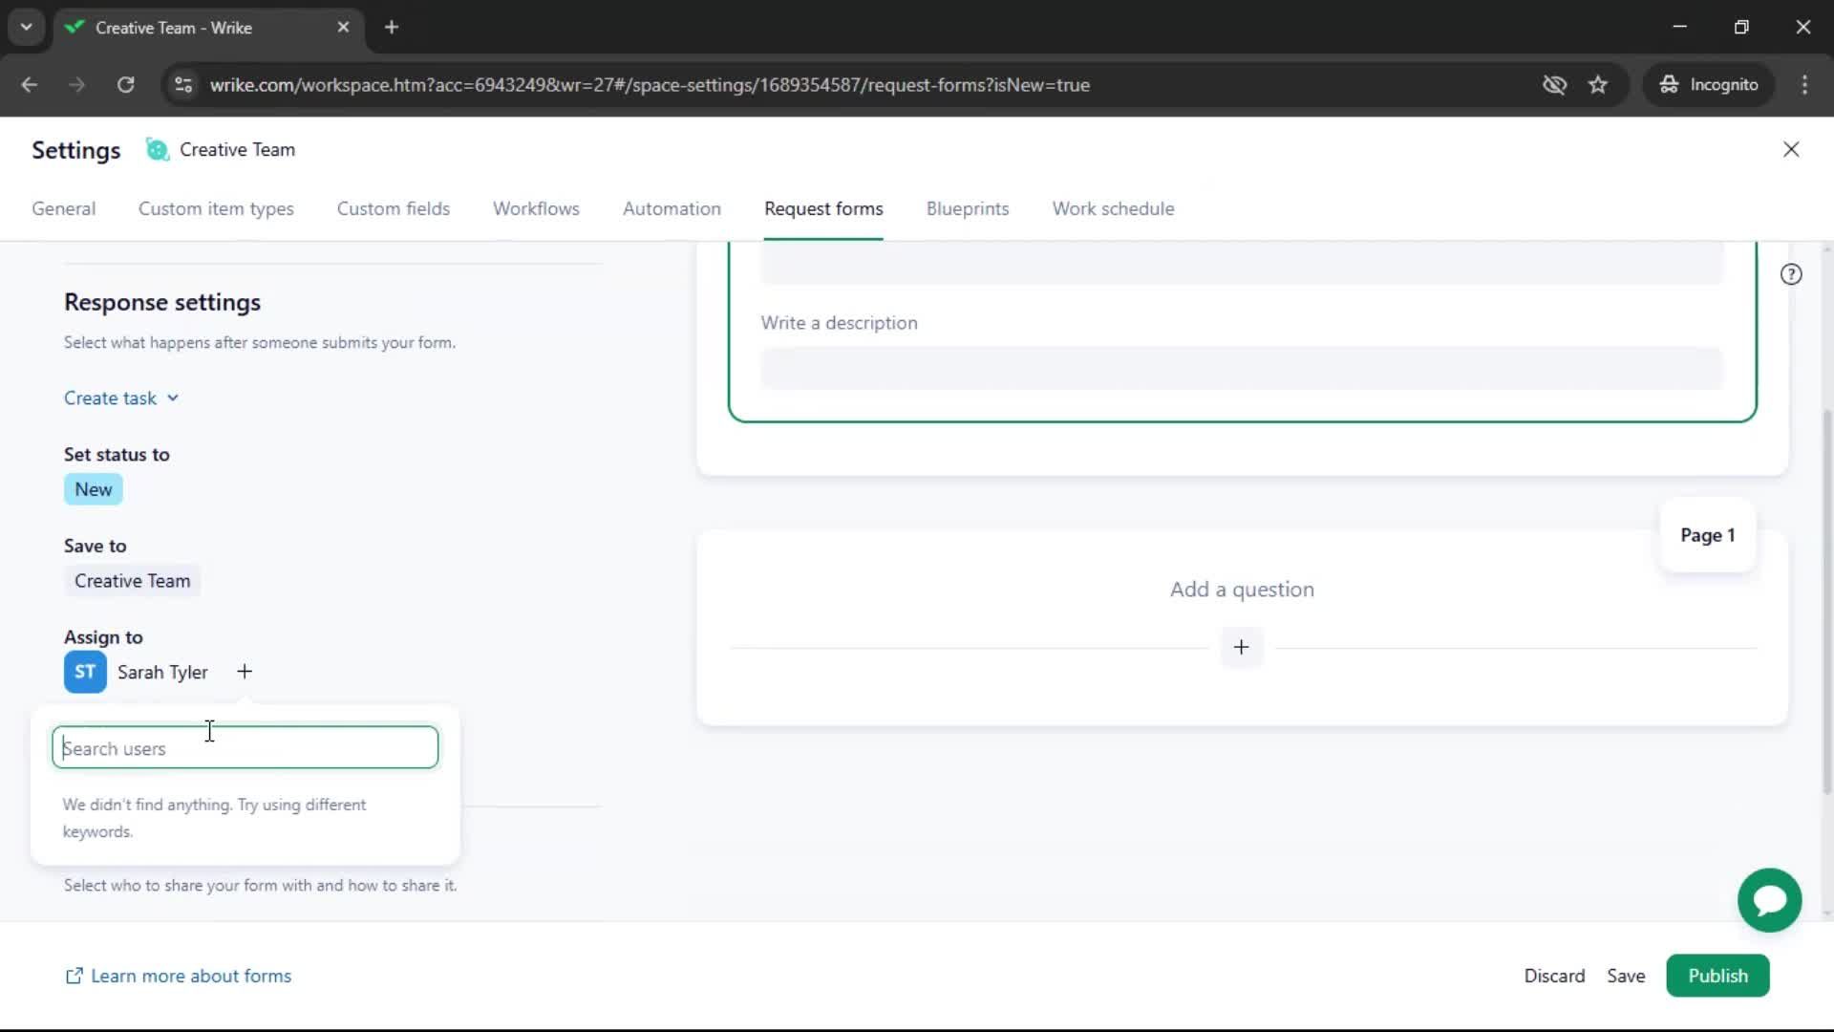Open the Automation tab
The image size is (1834, 1032).
coord(672,208)
